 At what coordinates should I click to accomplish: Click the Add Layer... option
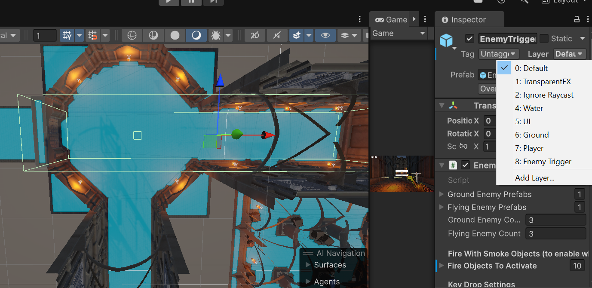[x=534, y=178]
